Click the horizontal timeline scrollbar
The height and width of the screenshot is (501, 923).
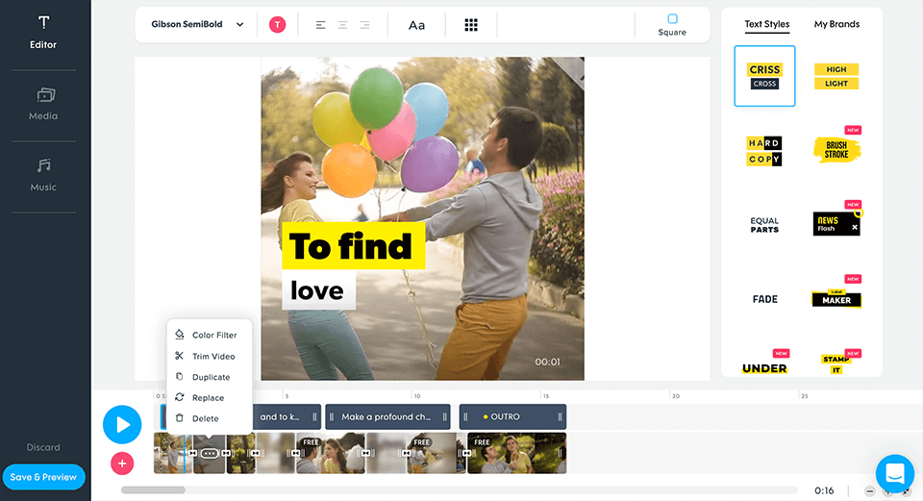[x=153, y=489]
